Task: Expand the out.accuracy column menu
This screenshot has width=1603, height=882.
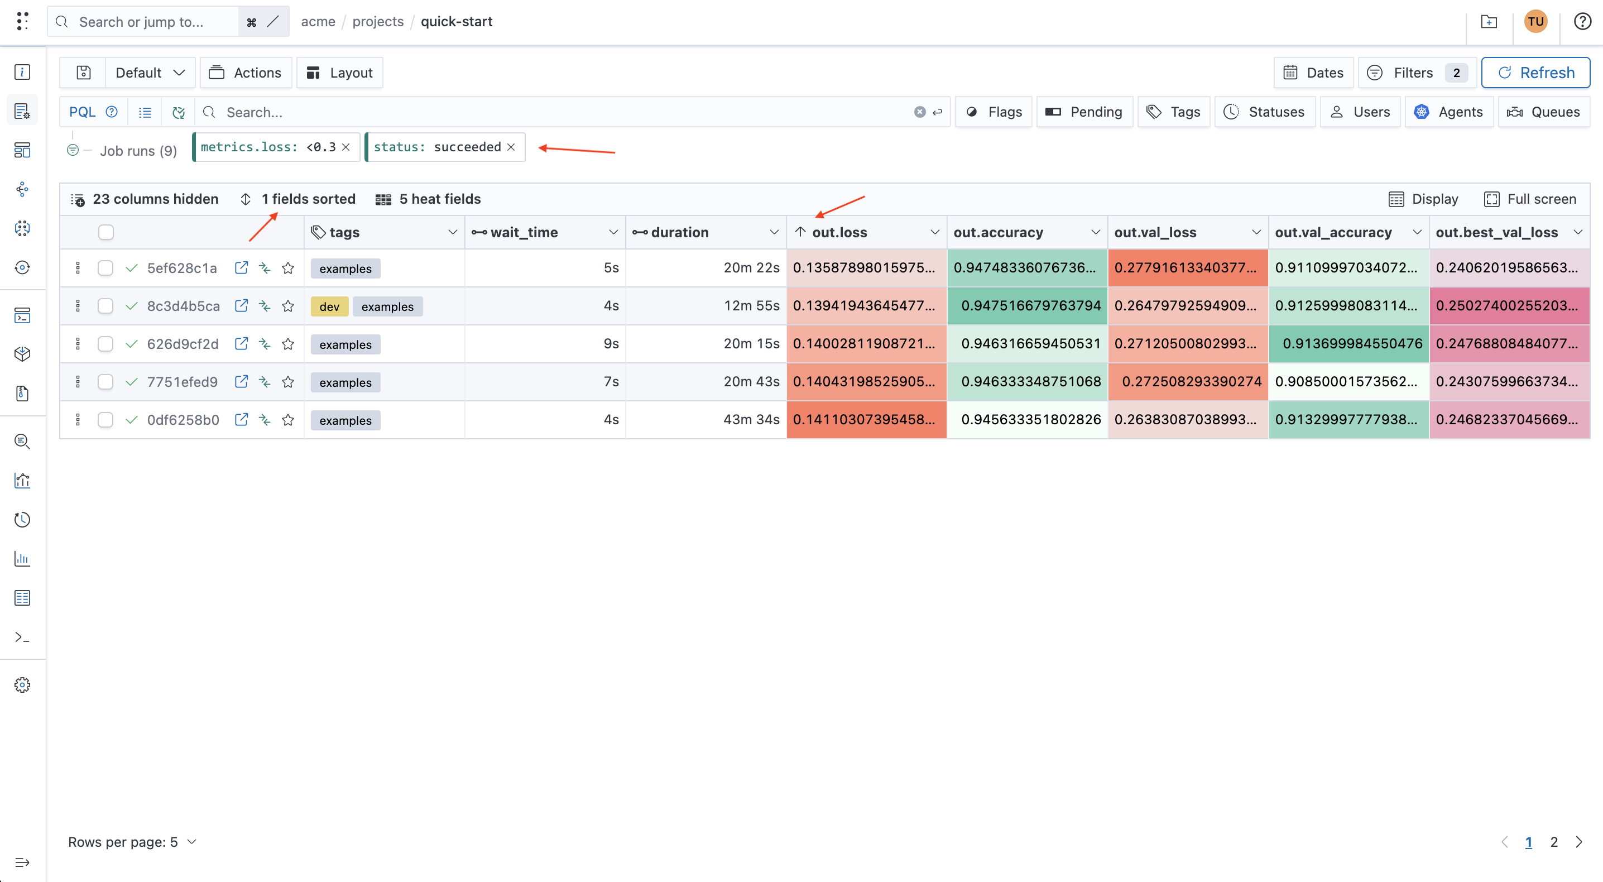Action: (x=1095, y=232)
